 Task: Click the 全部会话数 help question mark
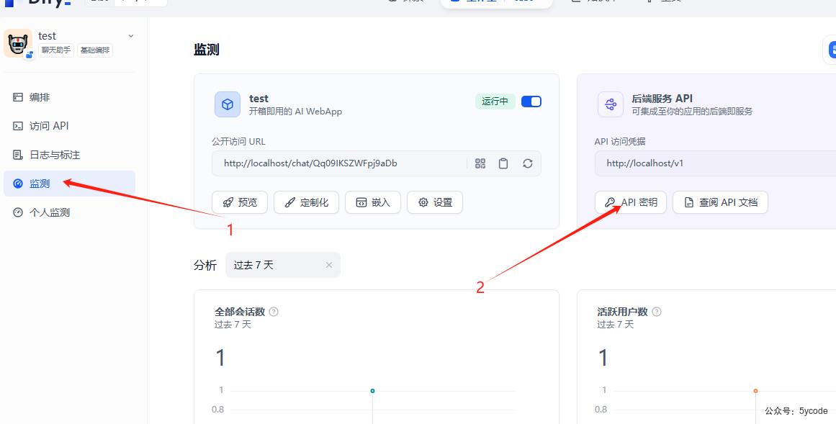pos(274,311)
